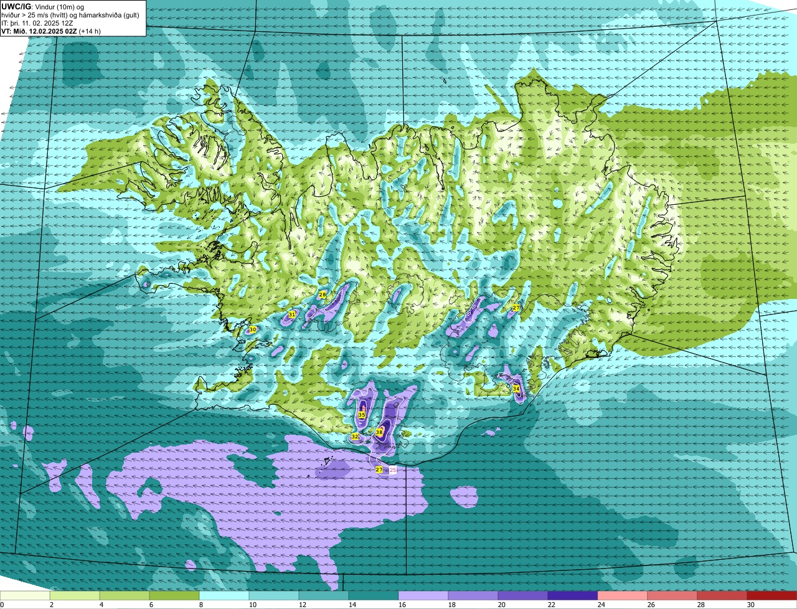The width and height of the screenshot is (797, 609).
Task: Pick the 10–12 m/s legend color swatch
Action: tap(274, 595)
